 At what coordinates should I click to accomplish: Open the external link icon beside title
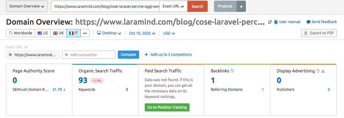pyautogui.click(x=270, y=22)
